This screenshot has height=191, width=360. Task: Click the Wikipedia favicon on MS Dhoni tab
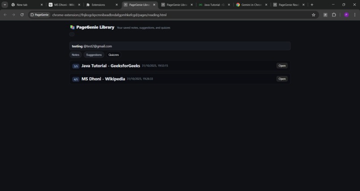50,5
